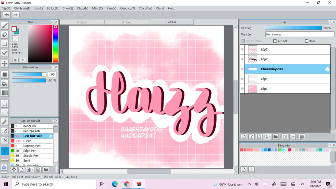Select the Pencil chì brush
Screen dimensions: 336x189
point(31,126)
